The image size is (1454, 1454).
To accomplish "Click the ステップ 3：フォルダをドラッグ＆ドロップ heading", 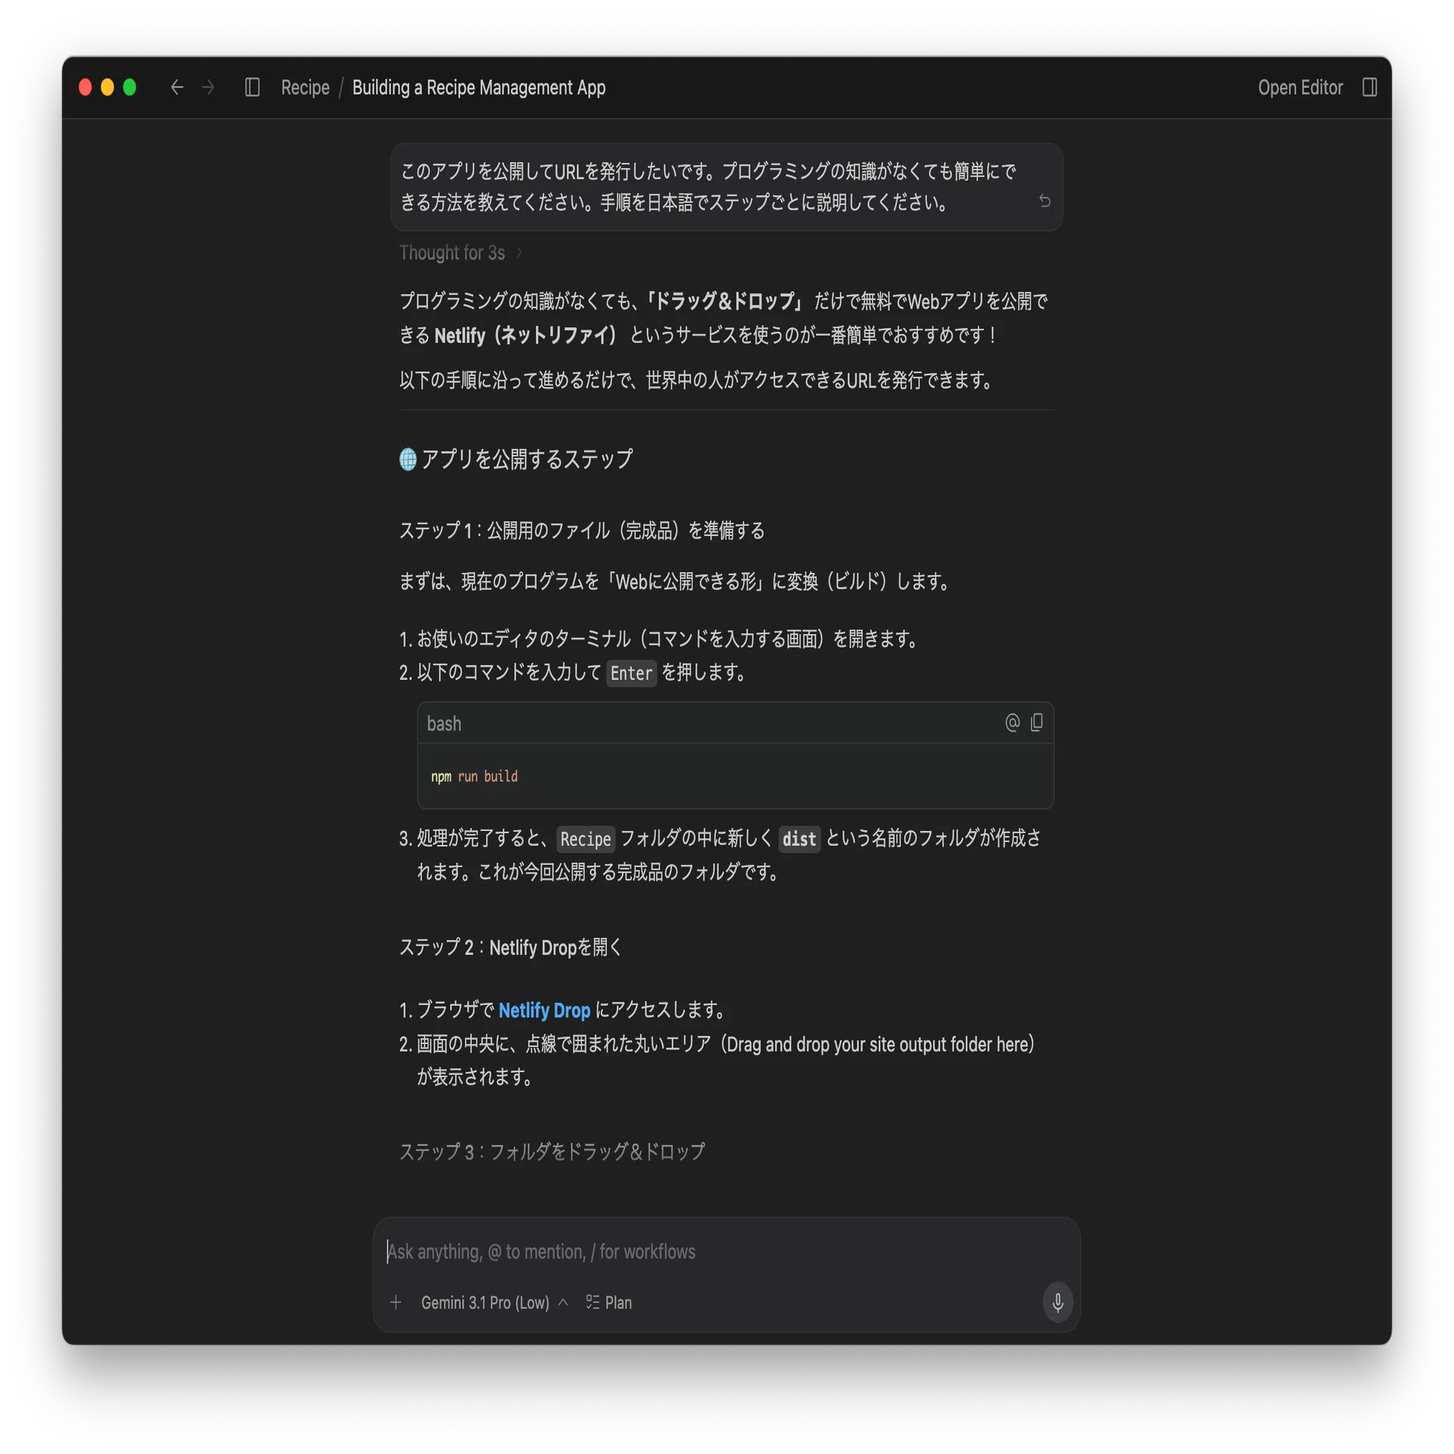I will (552, 1152).
